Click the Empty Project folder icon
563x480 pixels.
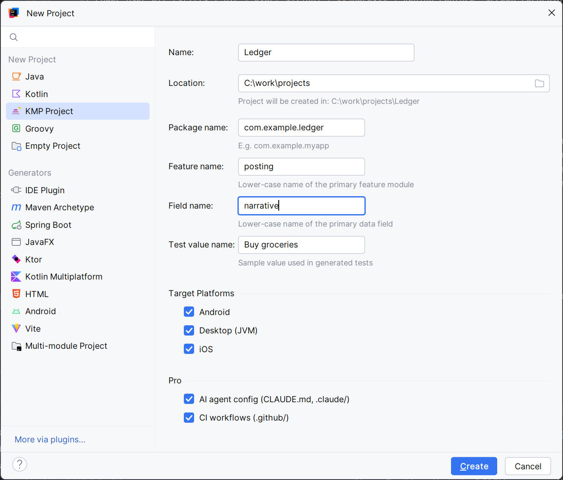(x=16, y=146)
